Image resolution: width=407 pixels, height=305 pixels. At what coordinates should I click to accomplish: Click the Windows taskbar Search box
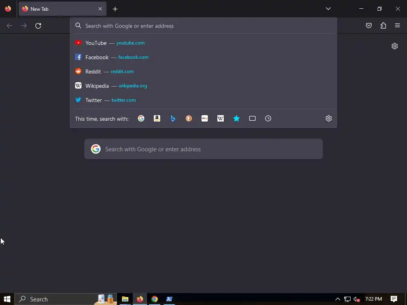pyautogui.click(x=66, y=299)
